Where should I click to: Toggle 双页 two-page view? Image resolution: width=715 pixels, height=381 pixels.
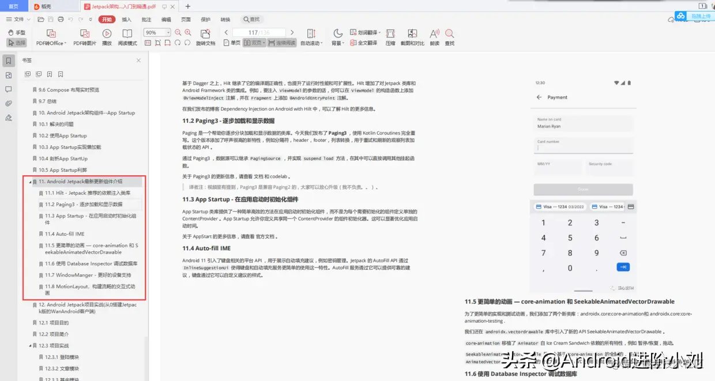pyautogui.click(x=254, y=43)
